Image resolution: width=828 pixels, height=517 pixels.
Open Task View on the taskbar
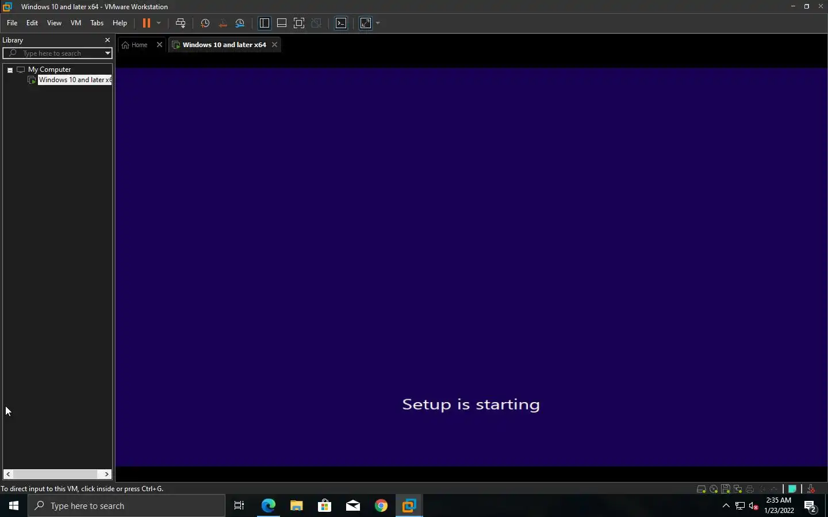pos(239,506)
